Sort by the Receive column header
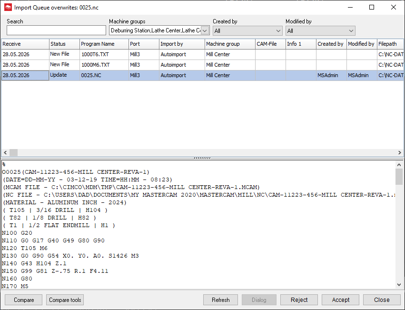This screenshot has width=405, height=310. point(25,44)
